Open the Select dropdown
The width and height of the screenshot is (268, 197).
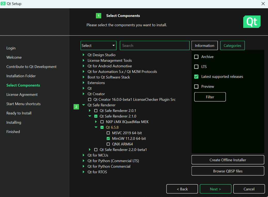click(98, 45)
